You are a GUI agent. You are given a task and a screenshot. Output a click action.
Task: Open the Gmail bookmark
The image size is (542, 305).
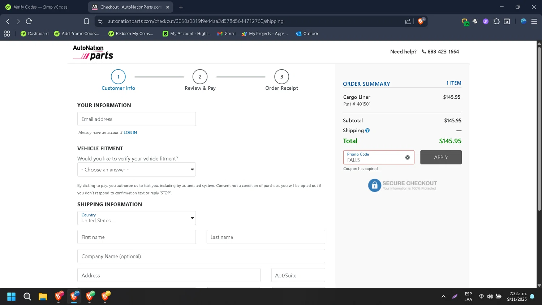point(226,34)
